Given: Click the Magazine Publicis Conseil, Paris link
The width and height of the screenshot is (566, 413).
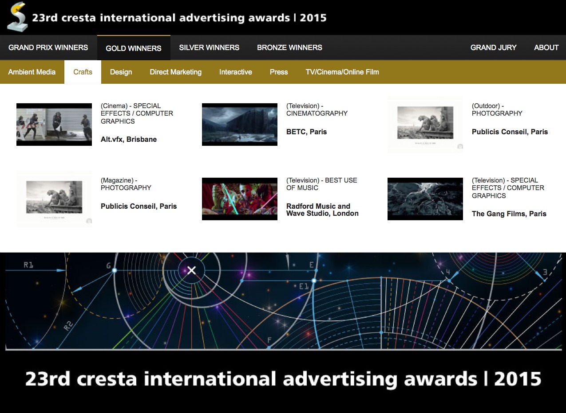Looking at the screenshot, I should [139, 206].
